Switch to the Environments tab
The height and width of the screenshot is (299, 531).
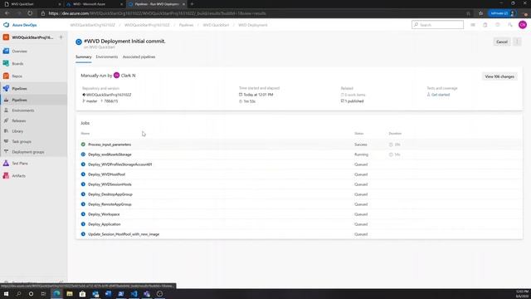coord(107,57)
